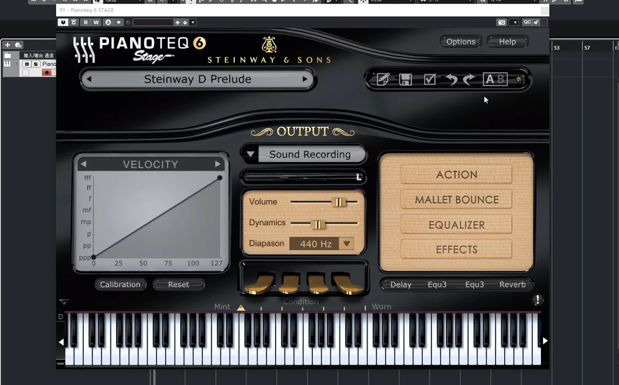Switch to the A preset slot
This screenshot has height=385, width=619.
(x=490, y=79)
